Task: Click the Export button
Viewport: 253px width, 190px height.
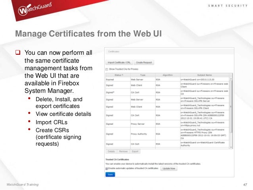Action: (x=135, y=151)
